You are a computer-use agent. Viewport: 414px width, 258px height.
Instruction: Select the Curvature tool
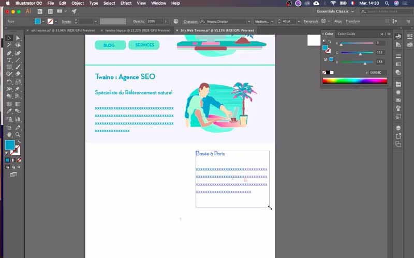[x=18, y=54]
